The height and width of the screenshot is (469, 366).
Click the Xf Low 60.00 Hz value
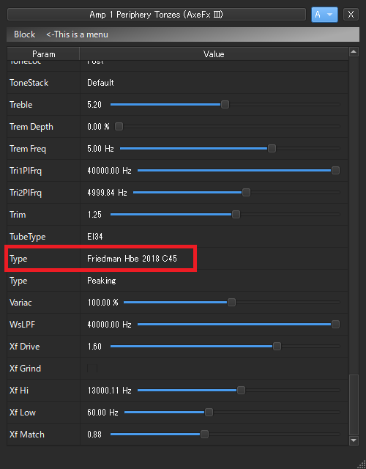coord(102,412)
